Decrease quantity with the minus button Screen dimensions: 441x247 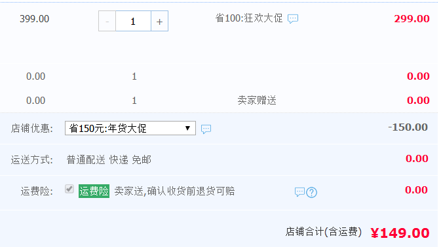107,21
